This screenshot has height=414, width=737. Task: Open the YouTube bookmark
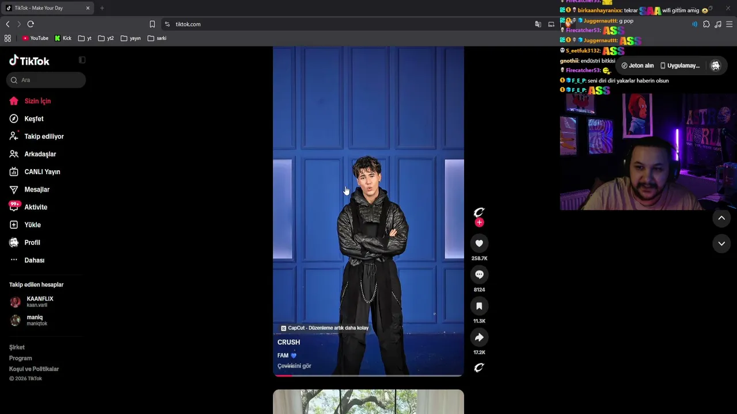click(x=35, y=39)
